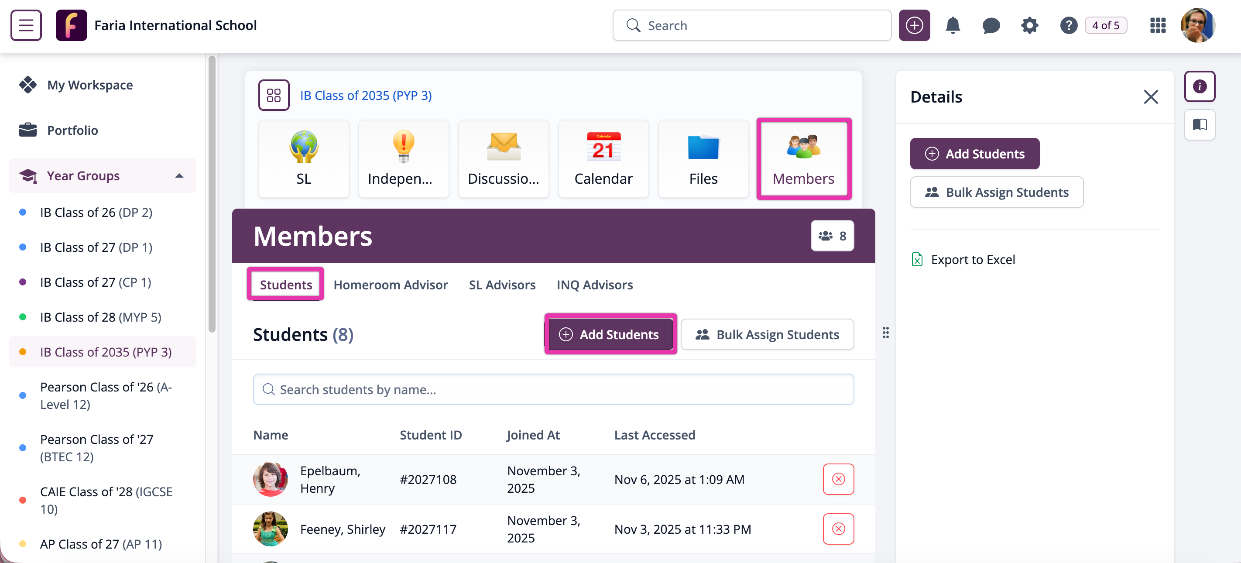Open the Members tile
The width and height of the screenshot is (1241, 563).
(x=804, y=158)
